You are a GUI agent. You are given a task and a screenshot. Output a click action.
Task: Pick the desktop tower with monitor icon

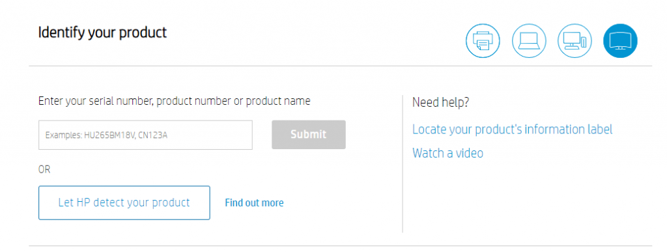pyautogui.click(x=575, y=41)
